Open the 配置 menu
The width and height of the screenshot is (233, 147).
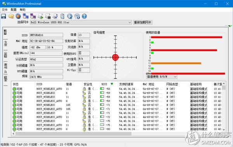[14, 10]
